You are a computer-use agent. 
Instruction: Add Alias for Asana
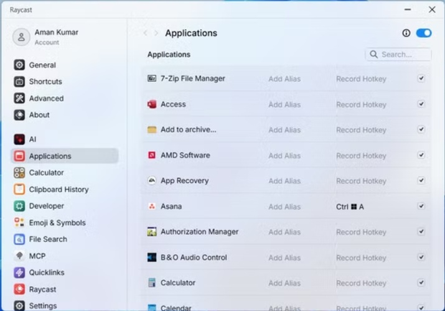284,207
